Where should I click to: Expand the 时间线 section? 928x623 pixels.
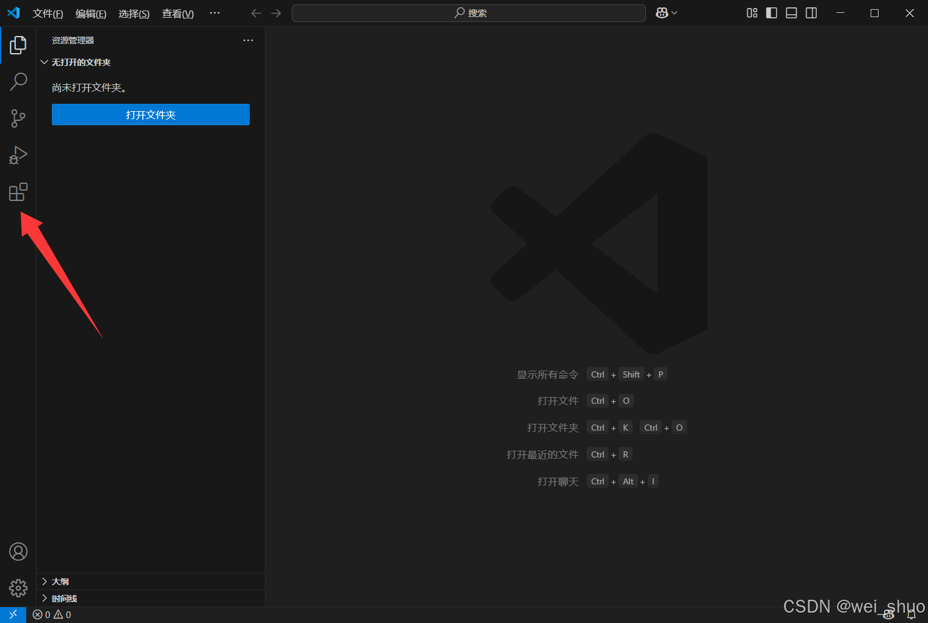point(64,599)
